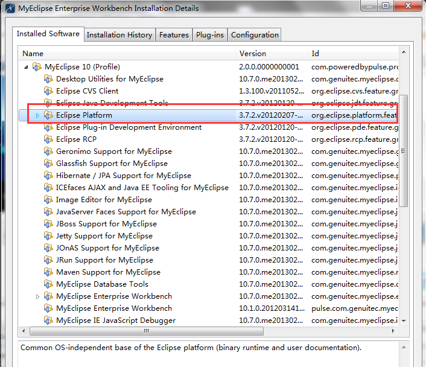Click the Maven Support feature icon
The height and width of the screenshot is (367, 426).
[48, 272]
